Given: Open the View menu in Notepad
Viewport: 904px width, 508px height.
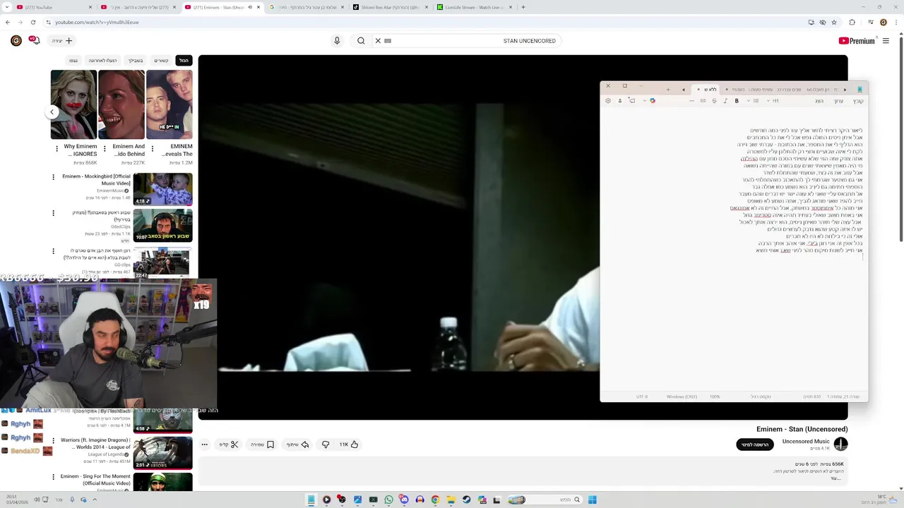Looking at the screenshot, I should [x=819, y=101].
